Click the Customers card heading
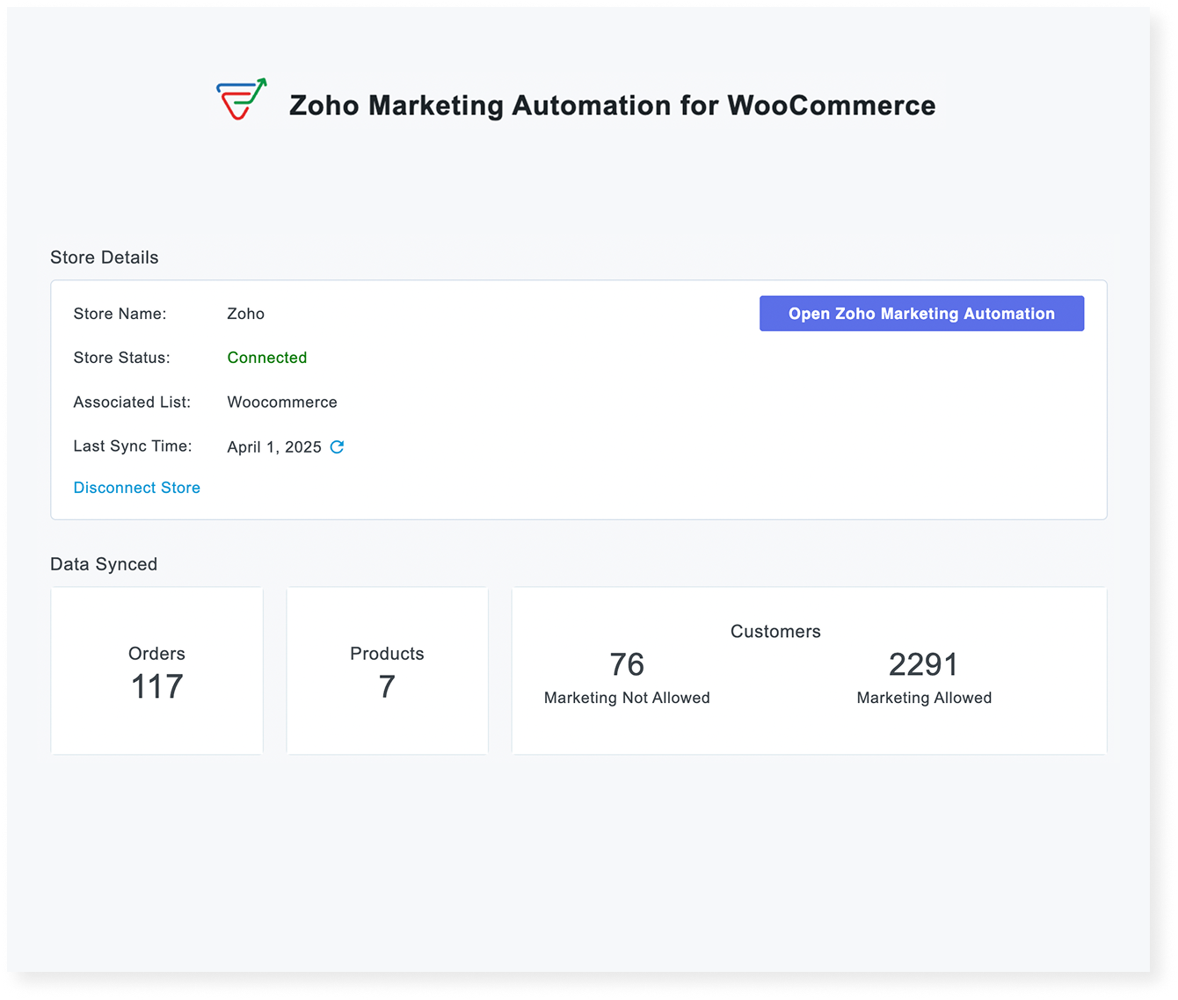 point(775,632)
